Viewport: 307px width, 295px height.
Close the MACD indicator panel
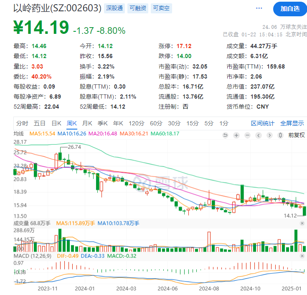coord(302,256)
